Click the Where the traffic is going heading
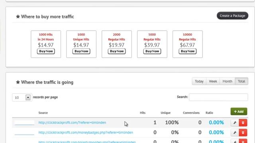 point(47,82)
